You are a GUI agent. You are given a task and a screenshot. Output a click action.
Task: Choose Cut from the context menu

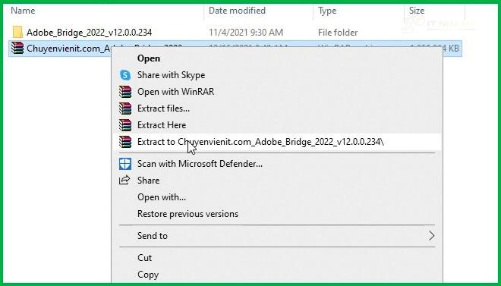click(144, 258)
